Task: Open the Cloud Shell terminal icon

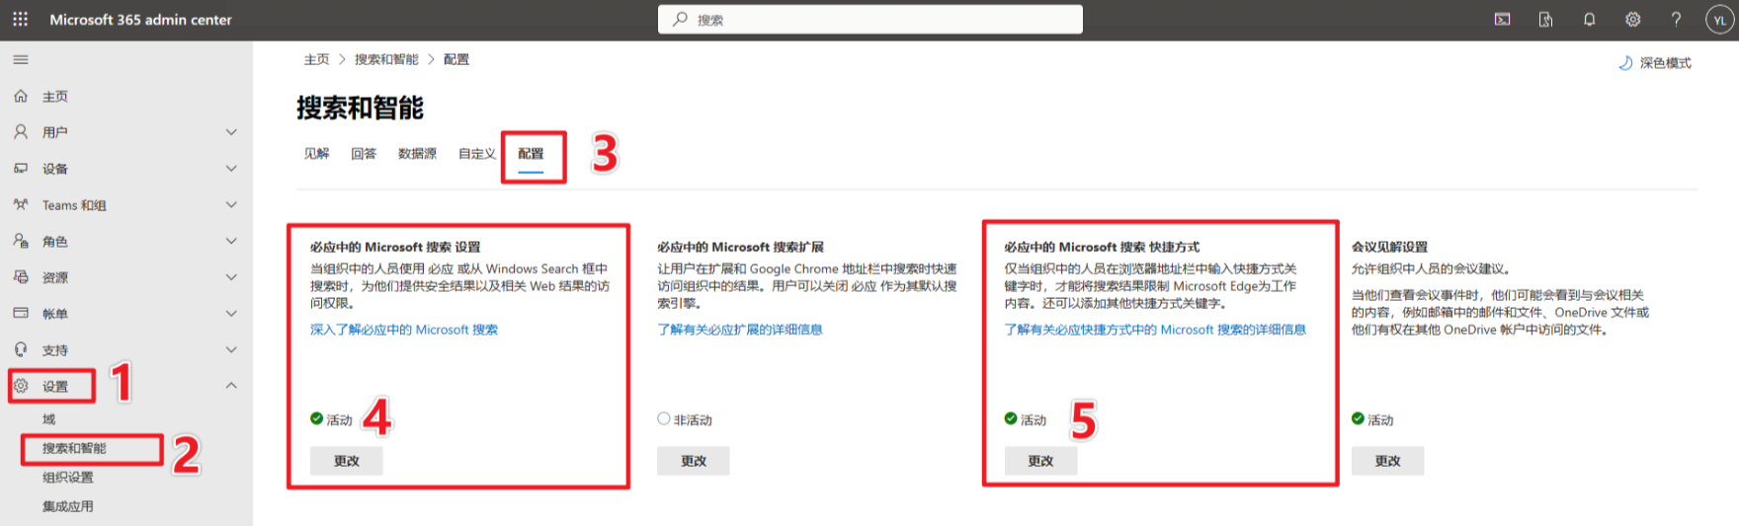Action: coord(1502,20)
